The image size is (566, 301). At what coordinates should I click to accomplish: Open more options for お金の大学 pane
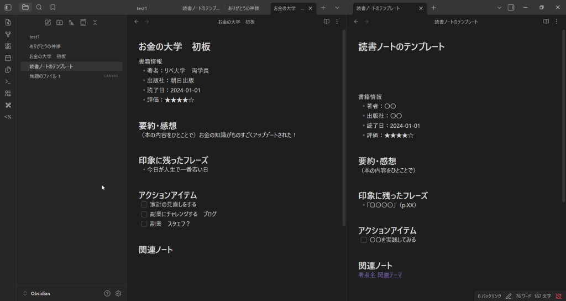[337, 22]
